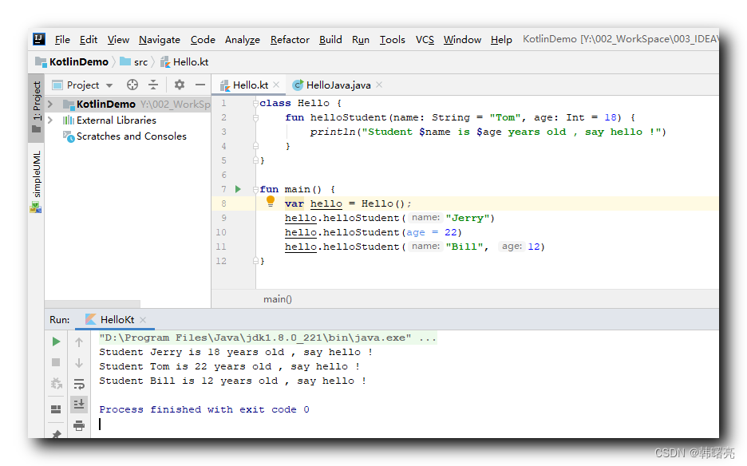Click the collapse all icon in Project panel
This screenshot has width=747, height=466.
coord(153,85)
